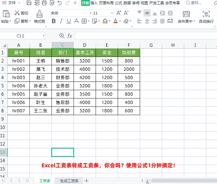This screenshot has width=217, height=184.
Task: Copy selection with 复制
Action: point(21,21)
